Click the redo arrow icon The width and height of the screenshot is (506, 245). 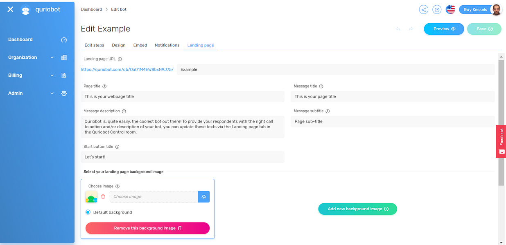(411, 29)
